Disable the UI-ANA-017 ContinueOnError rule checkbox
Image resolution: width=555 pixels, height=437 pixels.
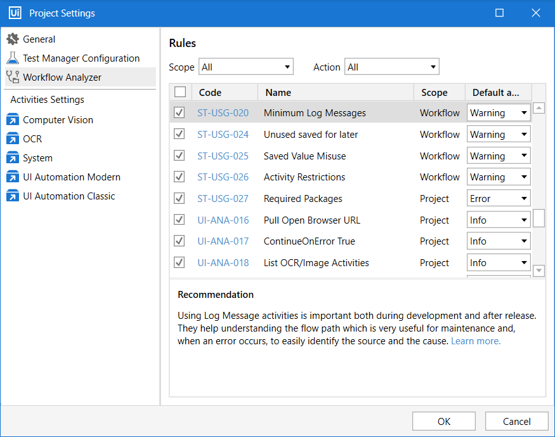click(180, 241)
